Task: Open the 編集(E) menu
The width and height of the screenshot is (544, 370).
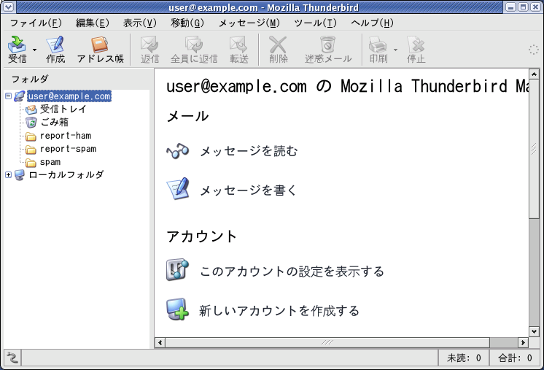Action: pos(93,23)
